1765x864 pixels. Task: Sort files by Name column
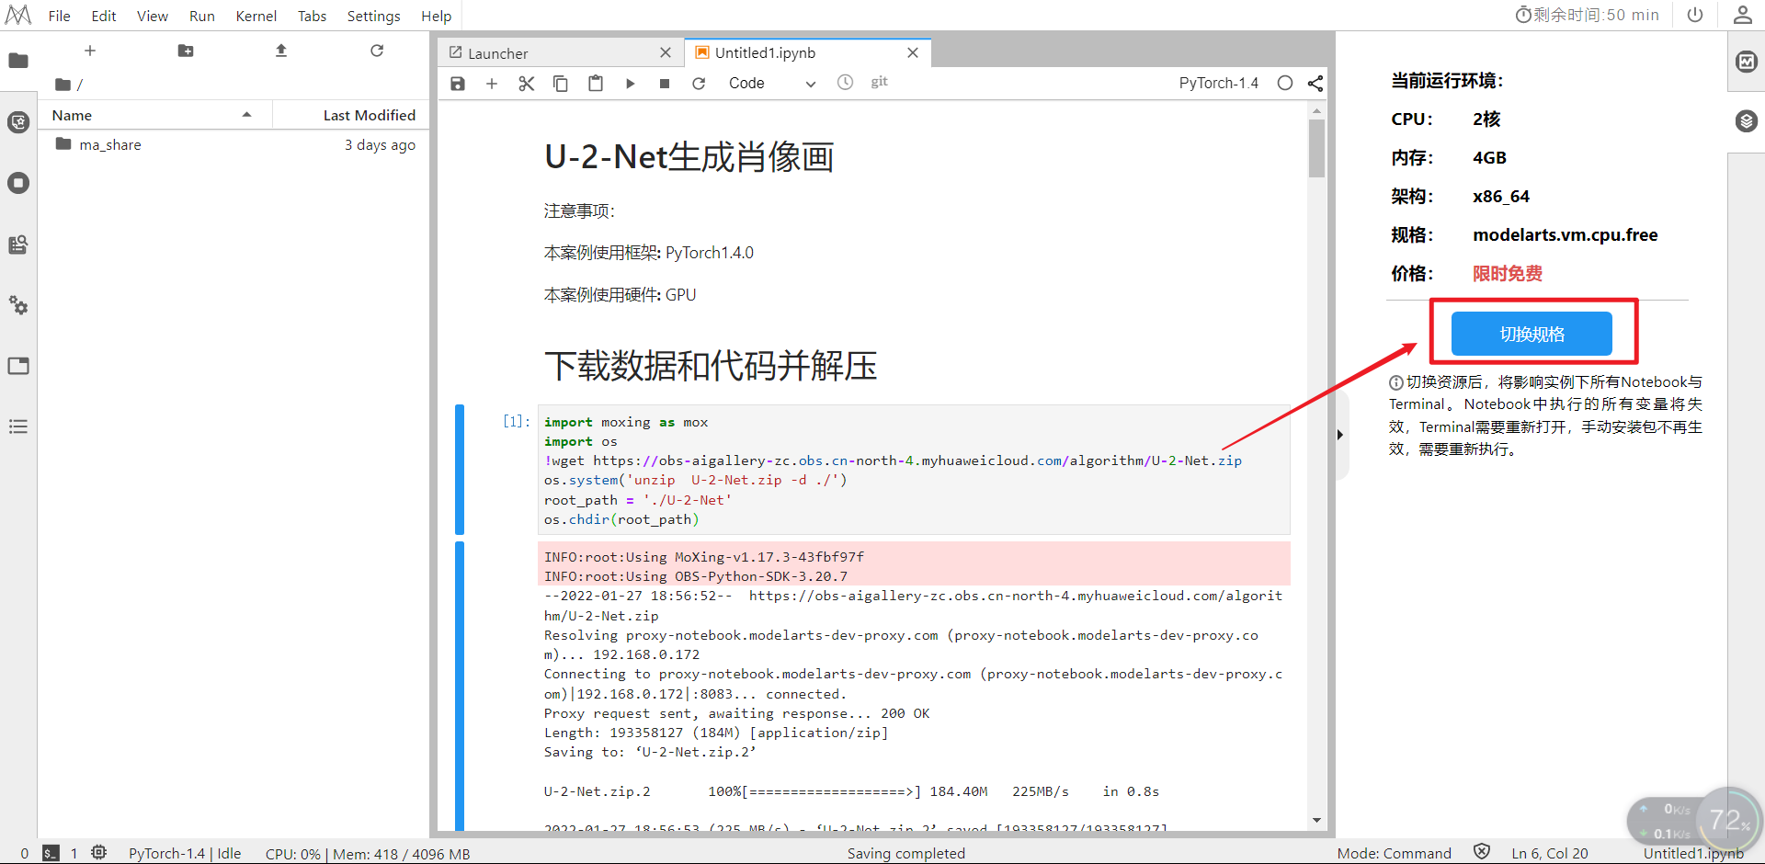pyautogui.click(x=154, y=115)
